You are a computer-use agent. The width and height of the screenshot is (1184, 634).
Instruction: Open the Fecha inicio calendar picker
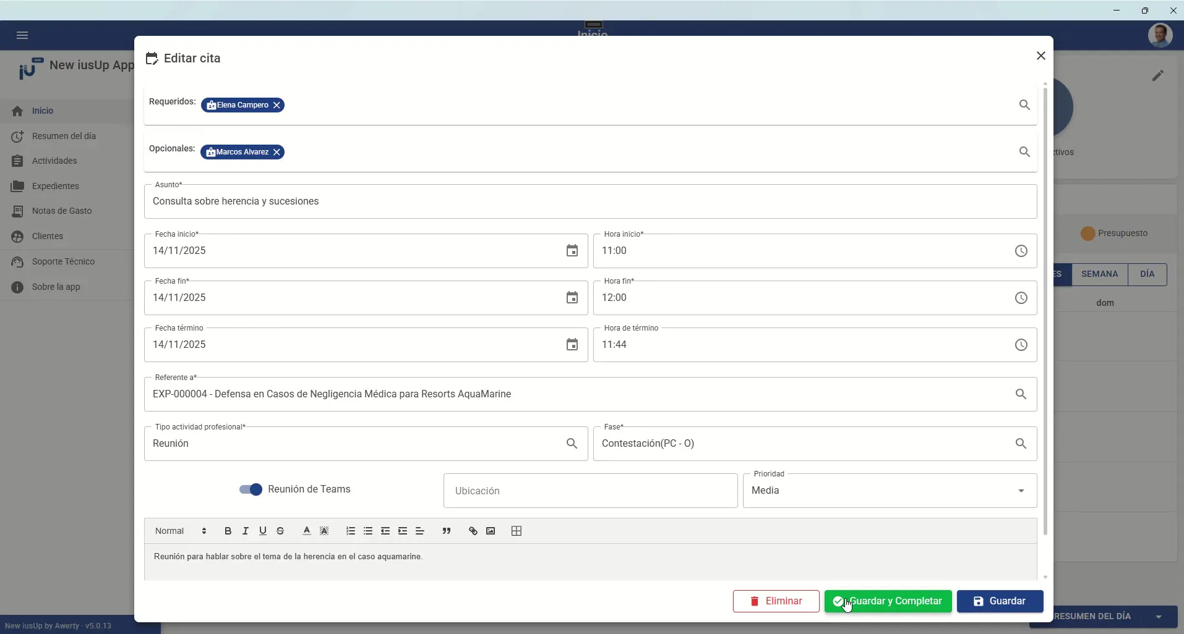(572, 251)
